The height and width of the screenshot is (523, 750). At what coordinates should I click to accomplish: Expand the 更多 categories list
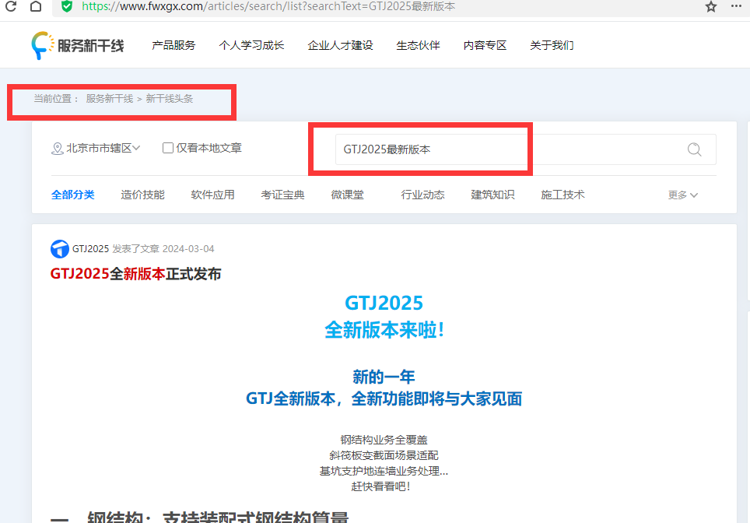click(x=683, y=195)
